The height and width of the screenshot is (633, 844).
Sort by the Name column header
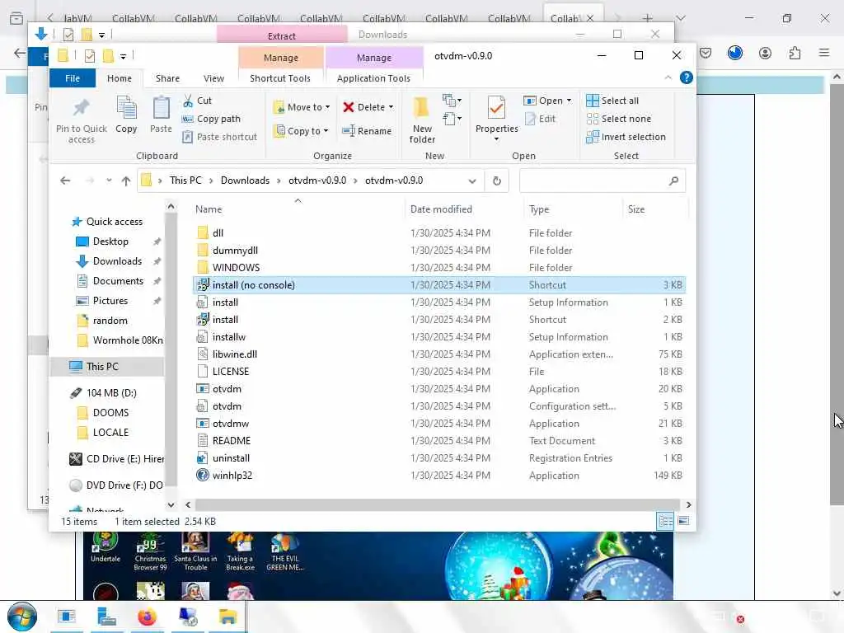tap(298, 209)
